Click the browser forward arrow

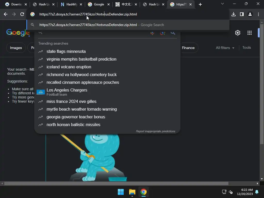pyautogui.click(x=14, y=14)
